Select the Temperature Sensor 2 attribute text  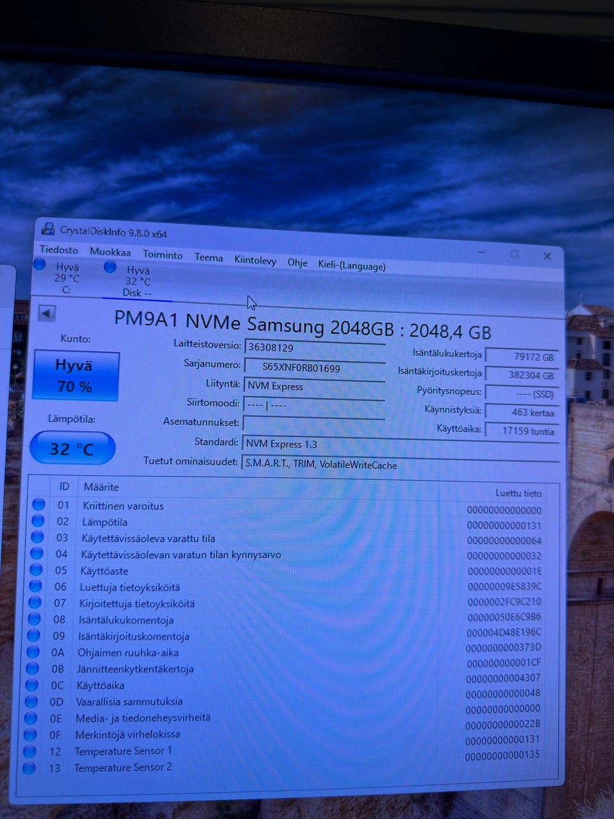[123, 767]
